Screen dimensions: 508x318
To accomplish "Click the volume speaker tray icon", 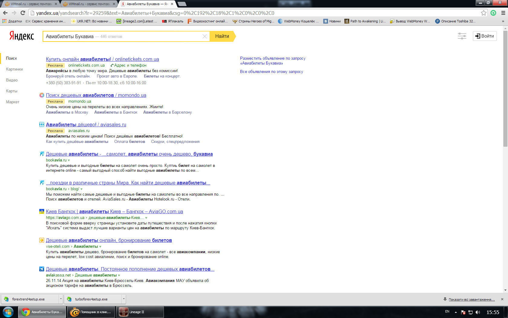I will tap(478, 312).
